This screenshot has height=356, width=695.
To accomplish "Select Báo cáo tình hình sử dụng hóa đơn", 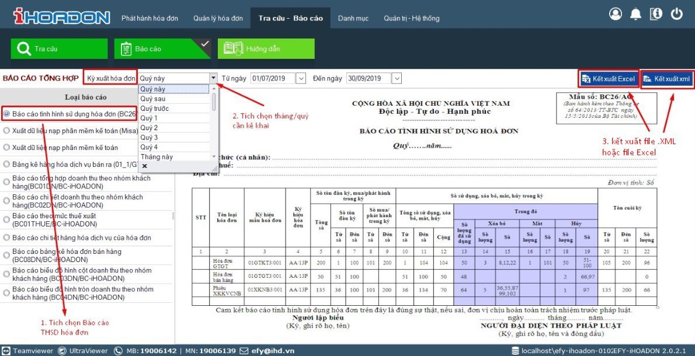I will 6,113.
